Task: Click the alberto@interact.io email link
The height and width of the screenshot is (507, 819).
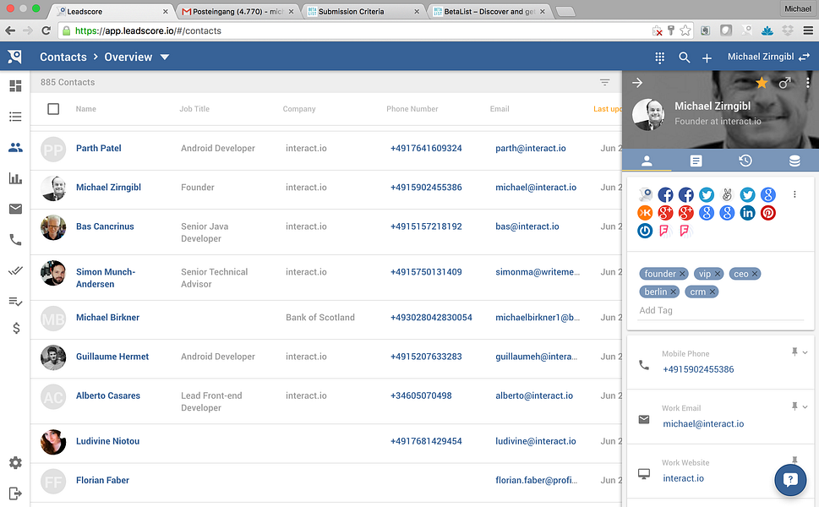Action: [x=534, y=395]
